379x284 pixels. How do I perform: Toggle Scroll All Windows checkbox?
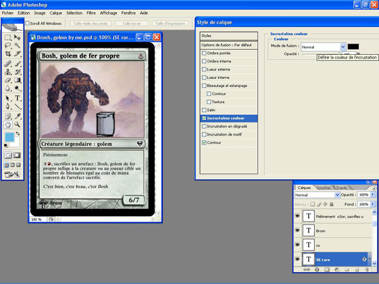point(28,23)
